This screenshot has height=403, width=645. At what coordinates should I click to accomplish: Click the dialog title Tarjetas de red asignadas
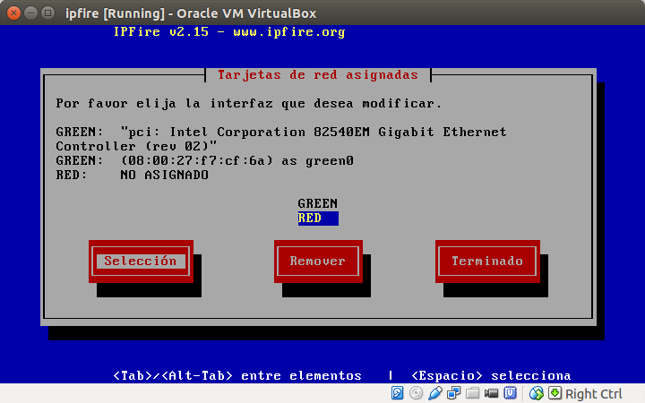point(317,75)
